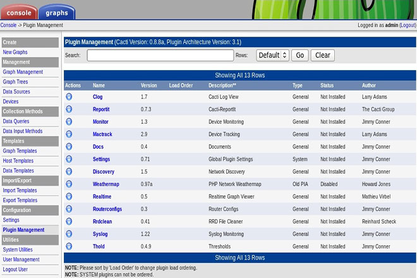The height and width of the screenshot is (278, 417).
Task: Click the Search input field
Action: (x=160, y=56)
